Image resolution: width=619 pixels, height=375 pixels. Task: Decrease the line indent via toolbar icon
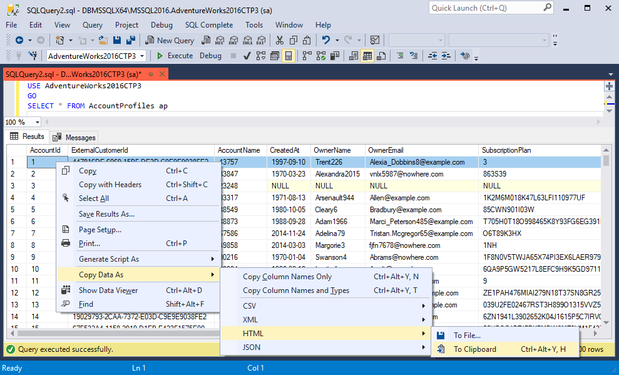432,56
